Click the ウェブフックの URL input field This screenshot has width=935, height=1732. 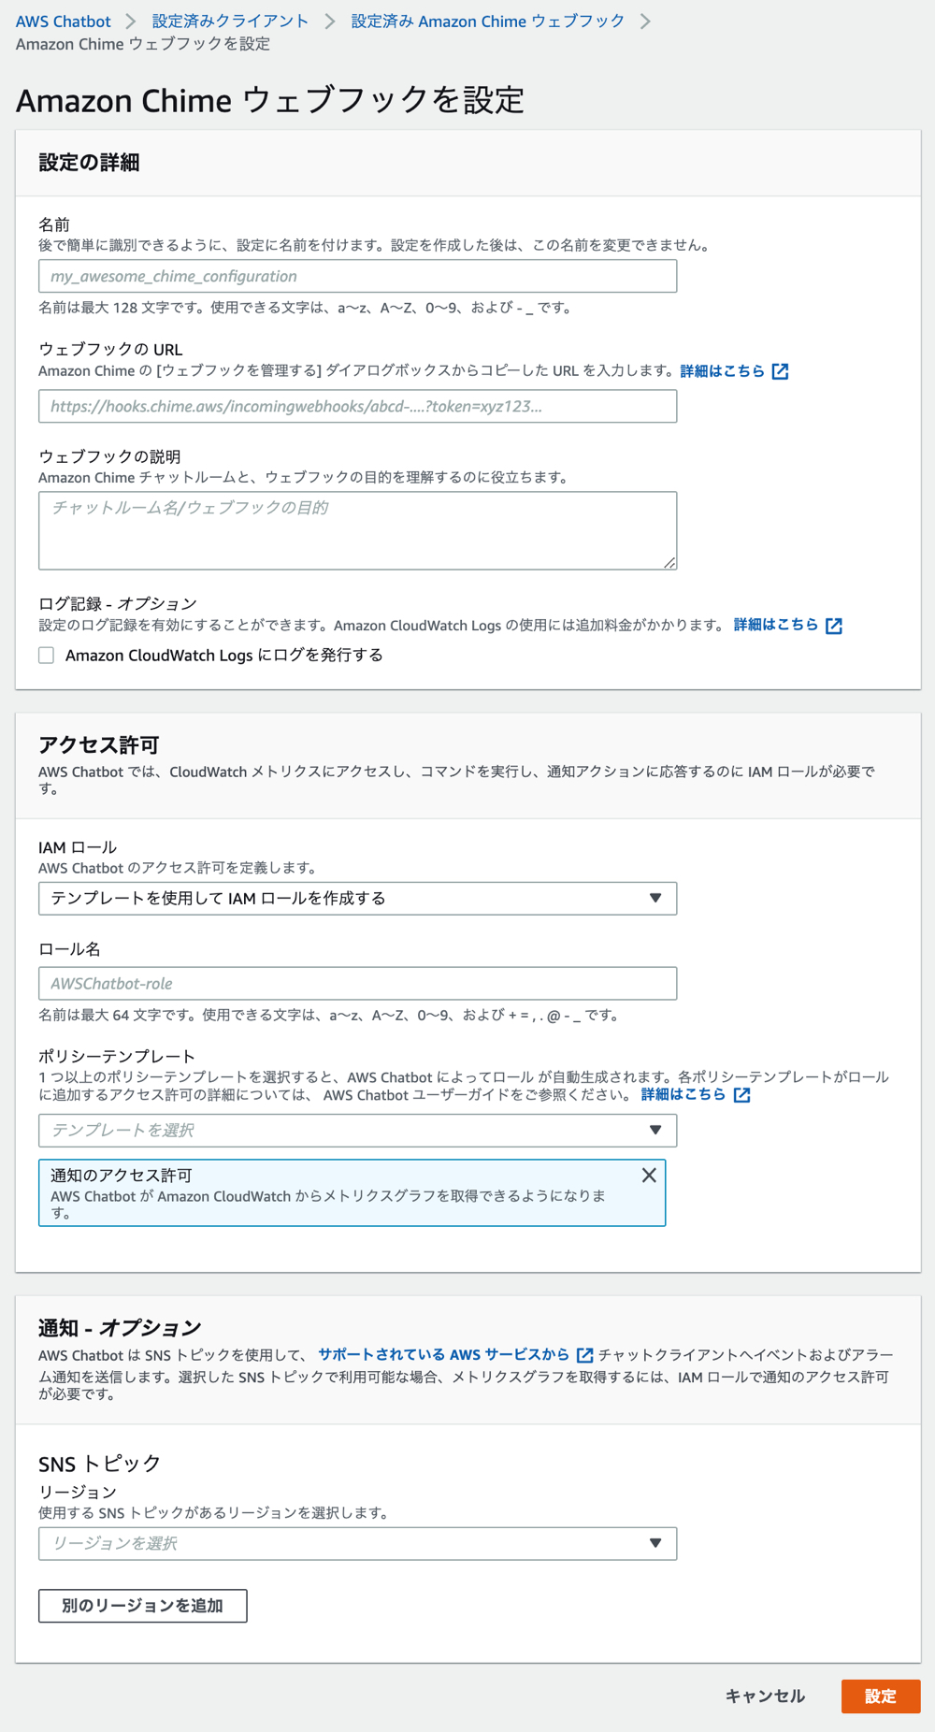[x=357, y=406]
